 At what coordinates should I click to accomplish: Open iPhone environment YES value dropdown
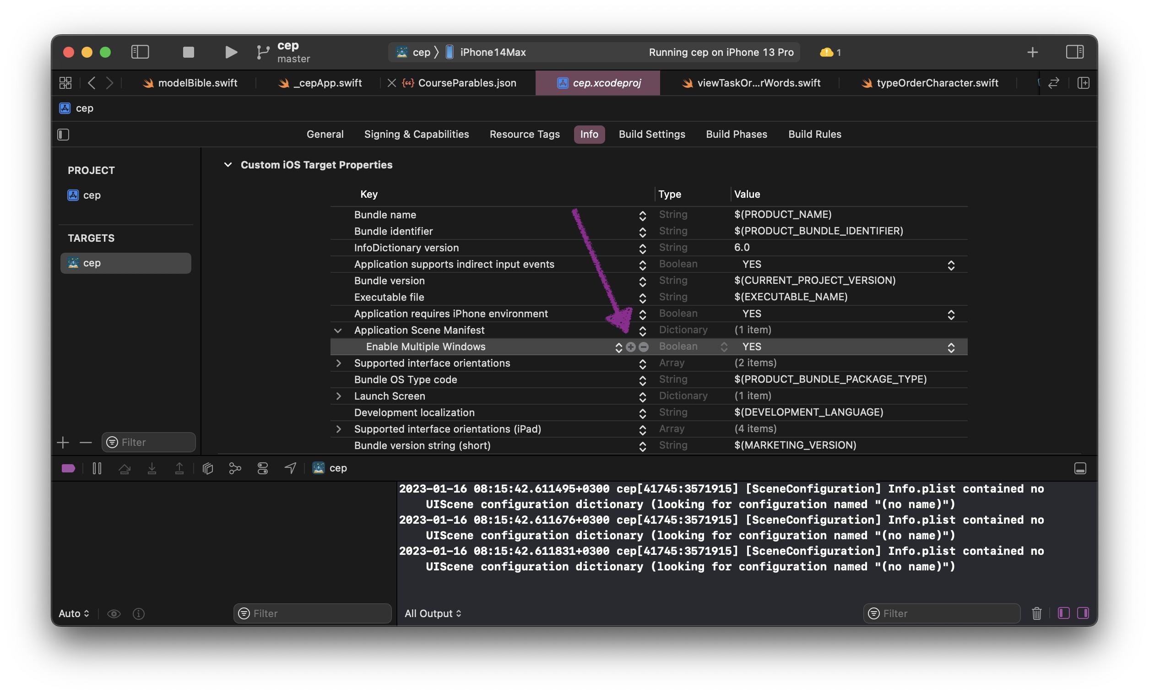point(951,315)
